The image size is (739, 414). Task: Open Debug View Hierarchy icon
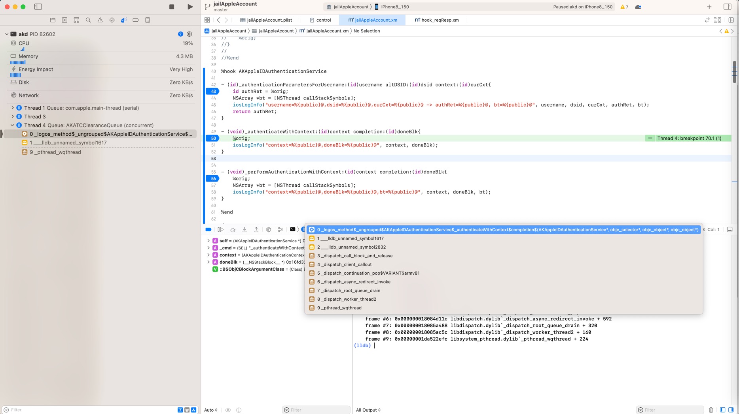point(269,230)
